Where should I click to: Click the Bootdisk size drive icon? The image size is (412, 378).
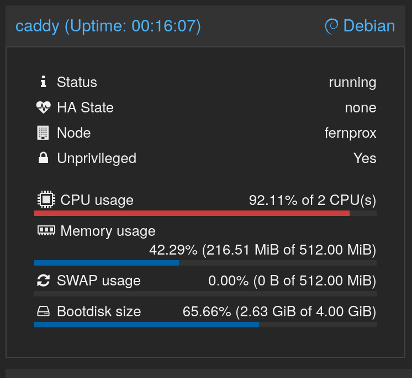pos(43,312)
